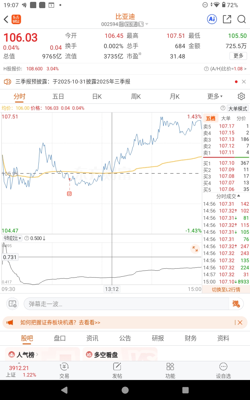Switch to the 大单 order panel

click(x=226, y=118)
